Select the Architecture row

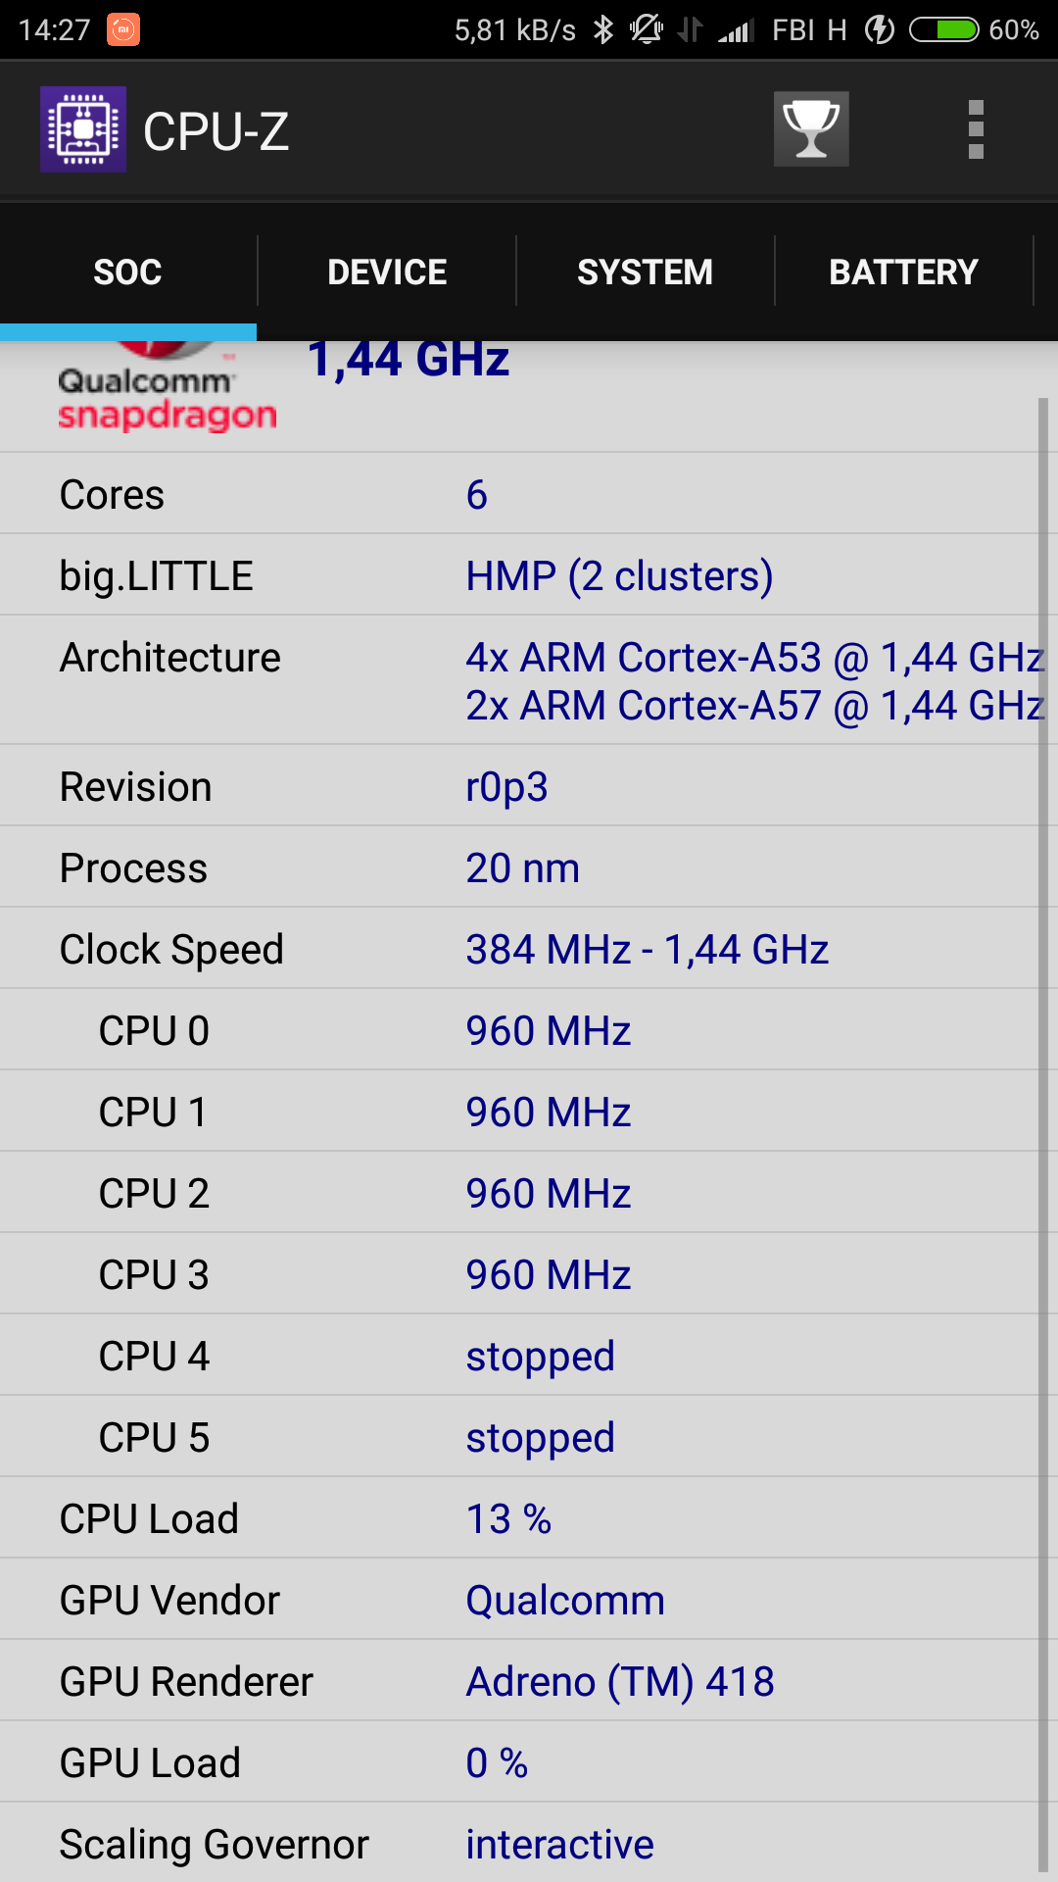tap(519, 680)
